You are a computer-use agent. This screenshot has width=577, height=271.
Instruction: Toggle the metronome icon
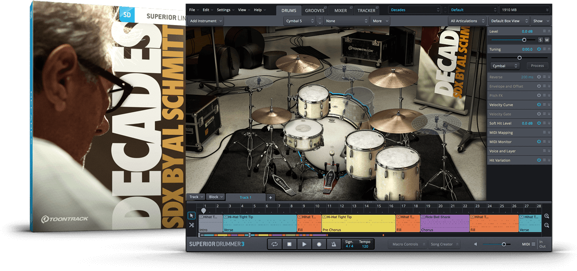[x=333, y=244]
